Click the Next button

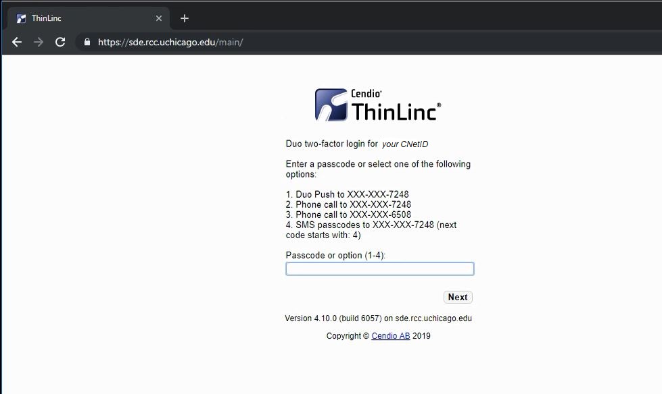458,297
